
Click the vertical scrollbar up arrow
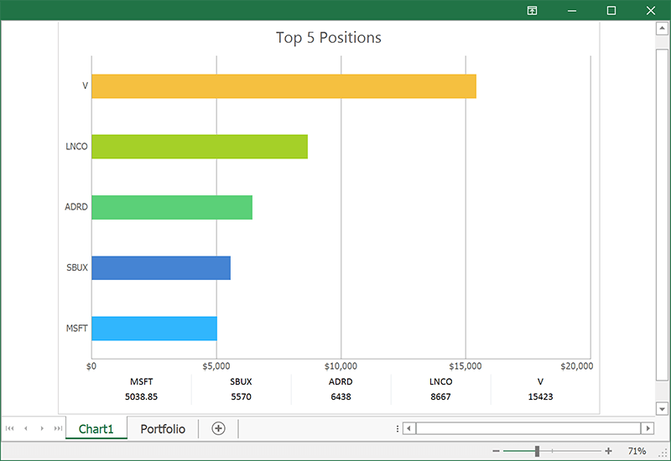[x=662, y=28]
